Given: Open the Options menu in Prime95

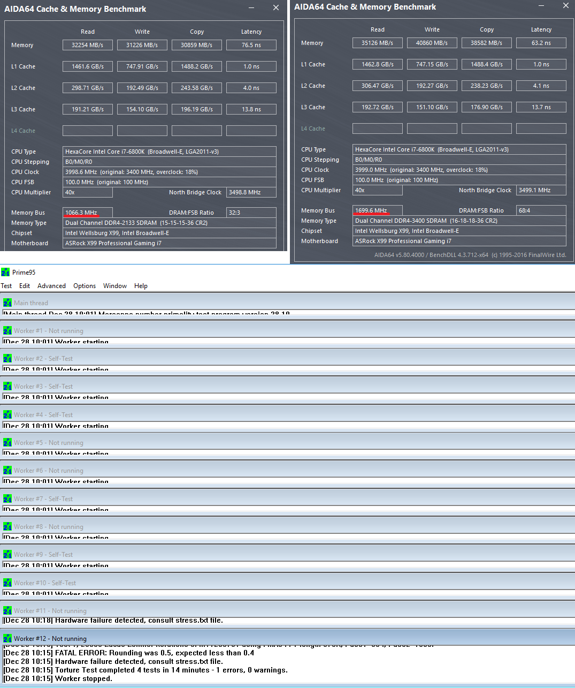Looking at the screenshot, I should (x=85, y=286).
